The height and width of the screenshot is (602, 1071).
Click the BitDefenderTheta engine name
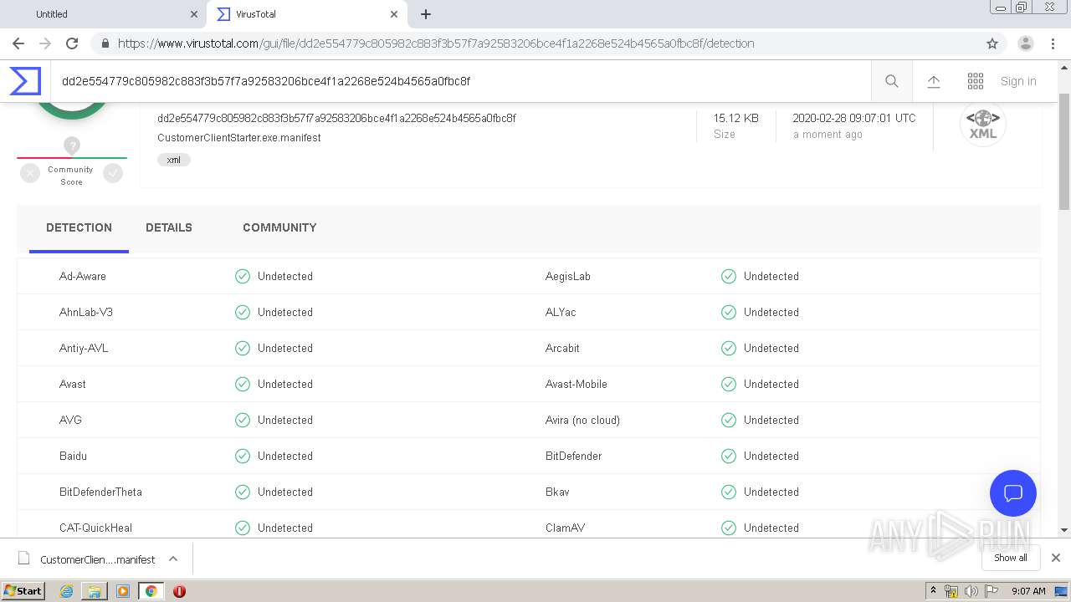pyautogui.click(x=100, y=492)
